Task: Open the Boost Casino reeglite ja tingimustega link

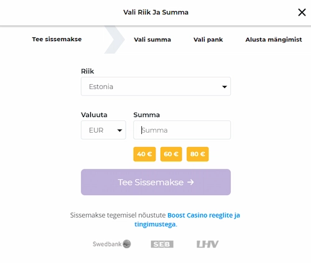Action: pyautogui.click(x=187, y=220)
